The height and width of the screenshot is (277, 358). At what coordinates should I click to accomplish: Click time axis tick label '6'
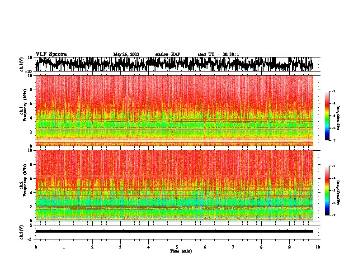coord(205,247)
